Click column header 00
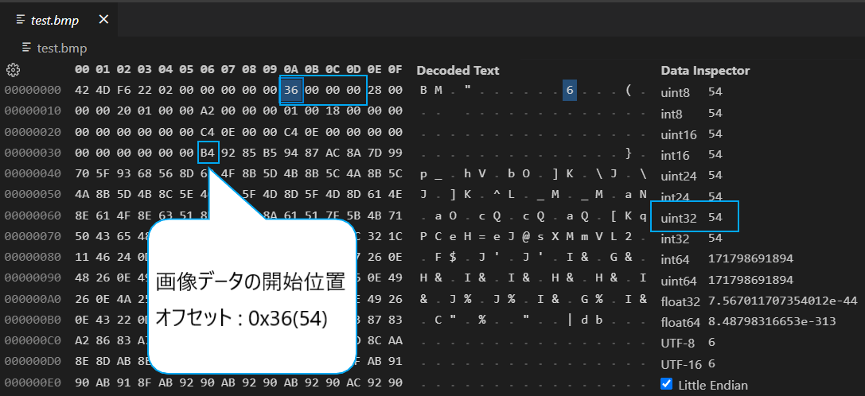The width and height of the screenshot is (865, 396). (82, 70)
